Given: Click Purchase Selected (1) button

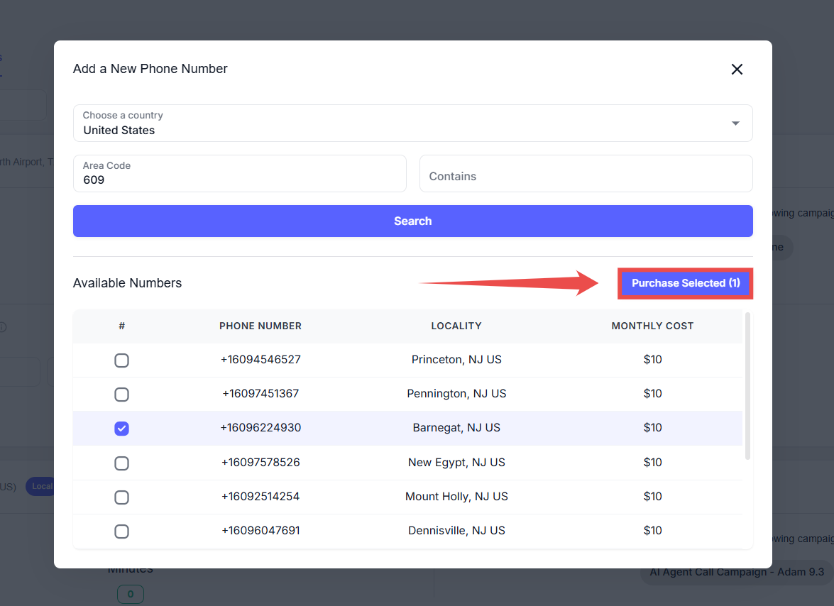Looking at the screenshot, I should coord(685,283).
